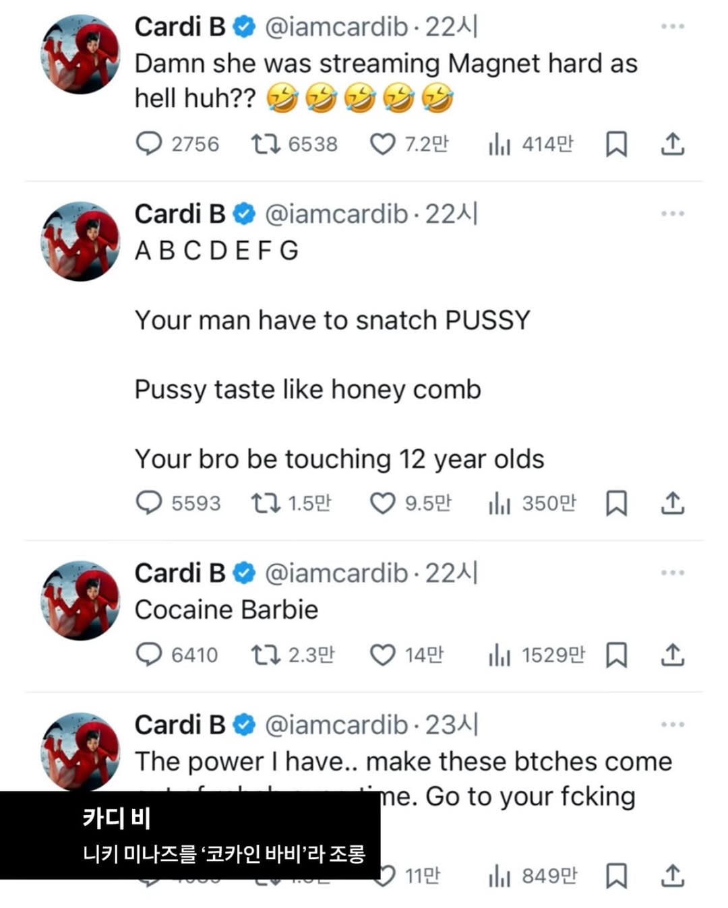728x908 pixels.
Task: Open Cardi B name on 23시 tweet
Action: (180, 725)
